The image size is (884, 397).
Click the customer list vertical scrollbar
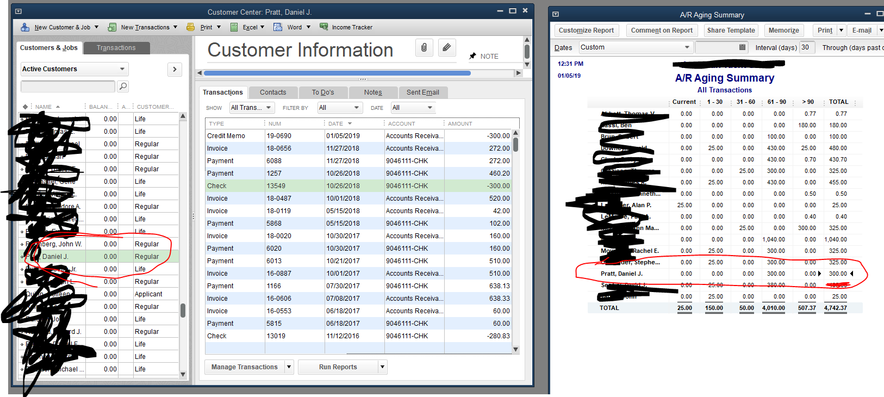[183, 245]
